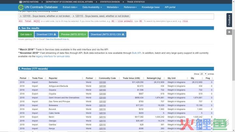Open United Nations breadcrumb link

pyautogui.click(x=30, y=2)
